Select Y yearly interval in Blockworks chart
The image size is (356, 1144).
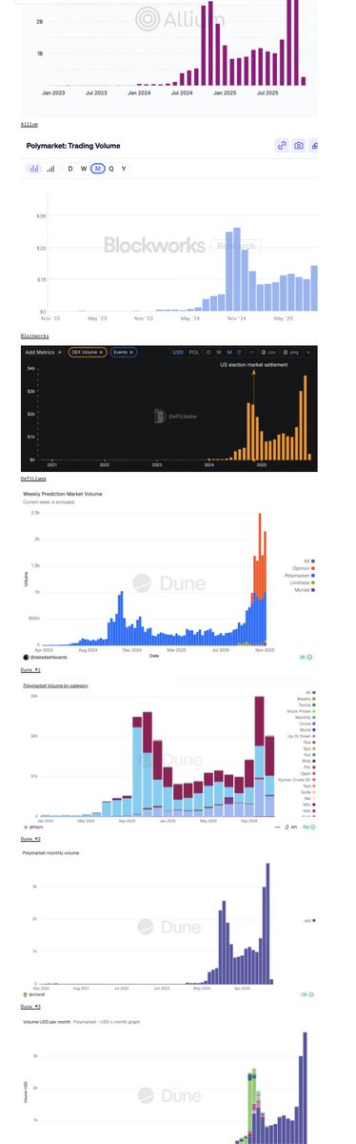pos(124,169)
